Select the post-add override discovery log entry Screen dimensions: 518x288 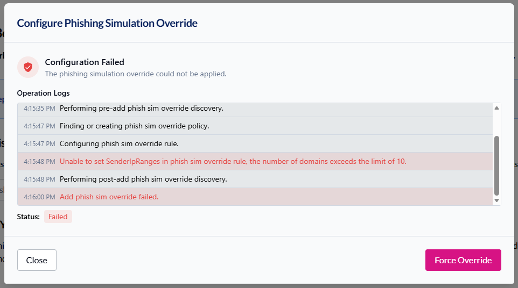(143, 179)
